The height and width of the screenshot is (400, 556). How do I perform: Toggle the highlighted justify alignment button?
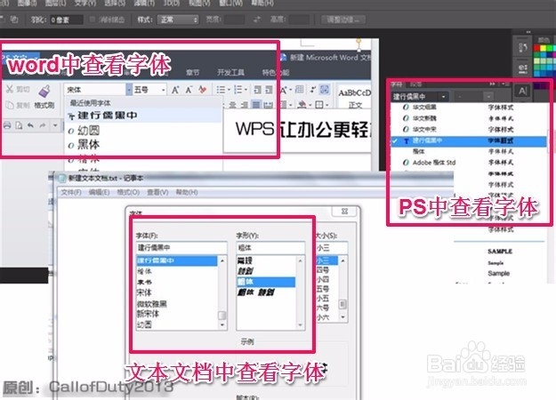point(255,105)
